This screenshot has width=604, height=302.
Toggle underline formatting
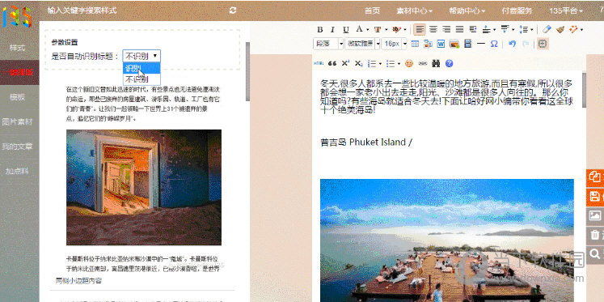tap(345, 30)
